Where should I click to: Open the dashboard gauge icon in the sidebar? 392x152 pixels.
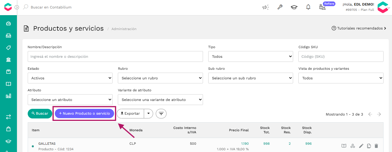coord(8,24)
